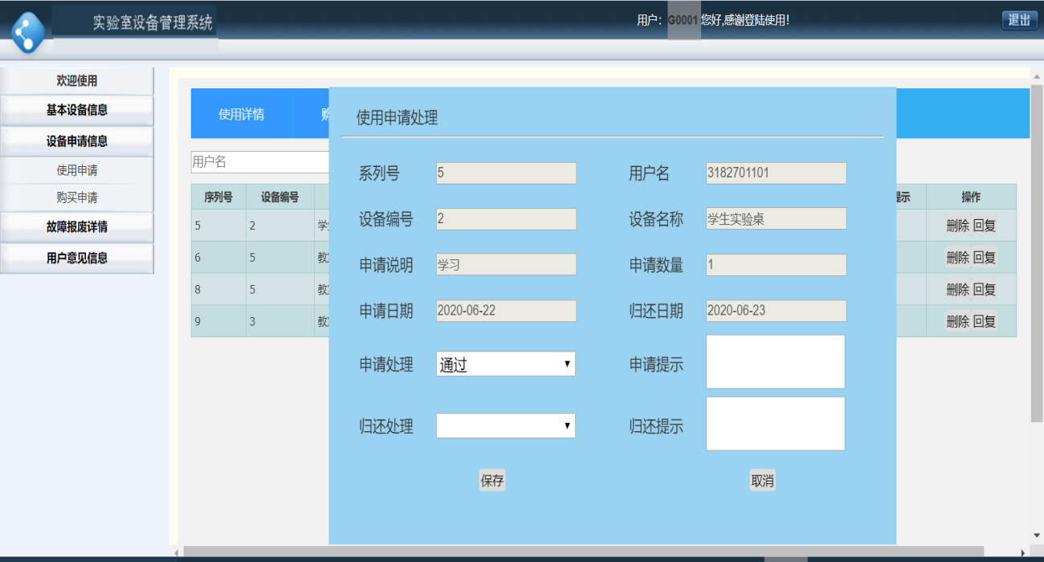Click 删除 in row with 序列号 8
This screenshot has width=1044, height=562.
957,289
